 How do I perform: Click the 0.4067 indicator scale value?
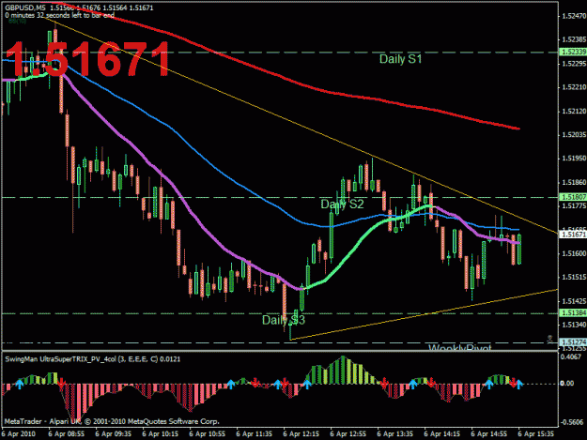(571, 357)
